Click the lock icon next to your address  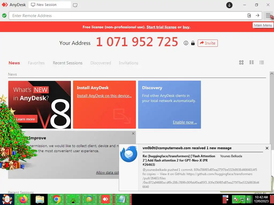pyautogui.click(x=193, y=43)
